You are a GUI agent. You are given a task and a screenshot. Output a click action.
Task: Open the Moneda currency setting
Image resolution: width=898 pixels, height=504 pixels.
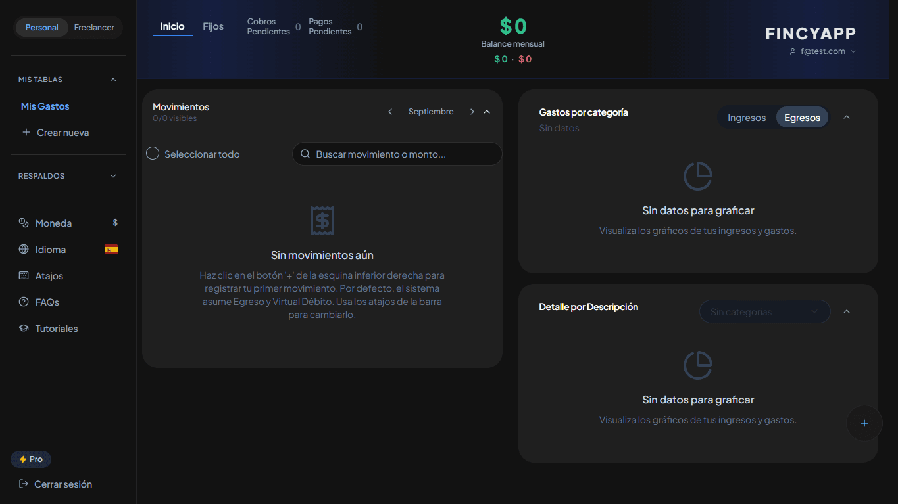pos(68,223)
